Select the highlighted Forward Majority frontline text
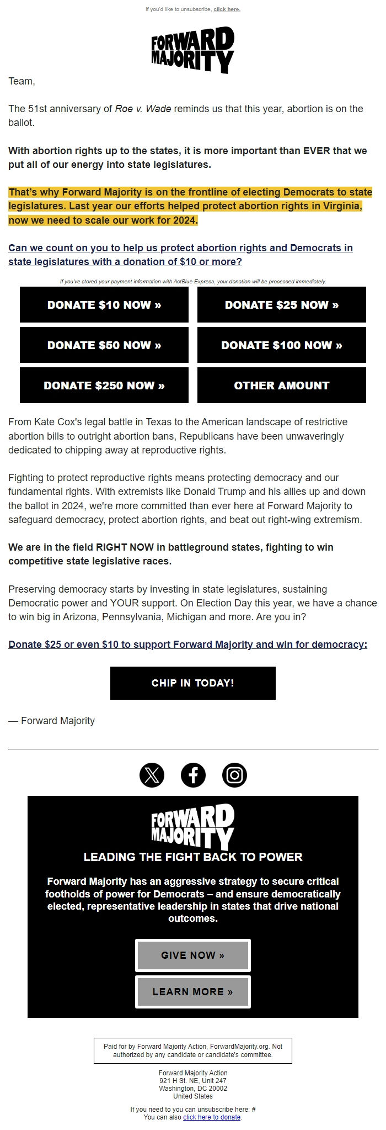Image resolution: width=386 pixels, height=1130 pixels. 187,206
